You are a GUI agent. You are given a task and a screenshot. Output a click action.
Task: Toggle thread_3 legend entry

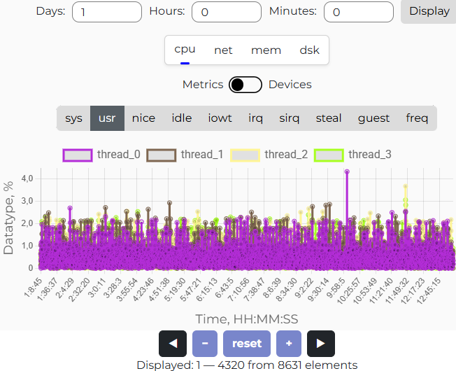pos(329,155)
